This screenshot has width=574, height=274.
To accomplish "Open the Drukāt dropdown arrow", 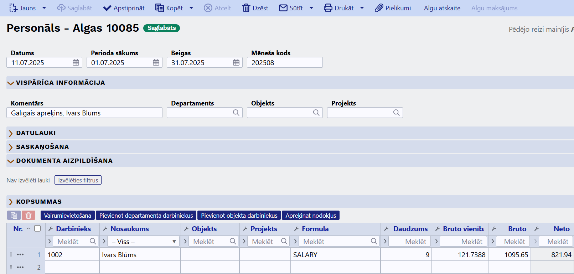I will coord(362,8).
